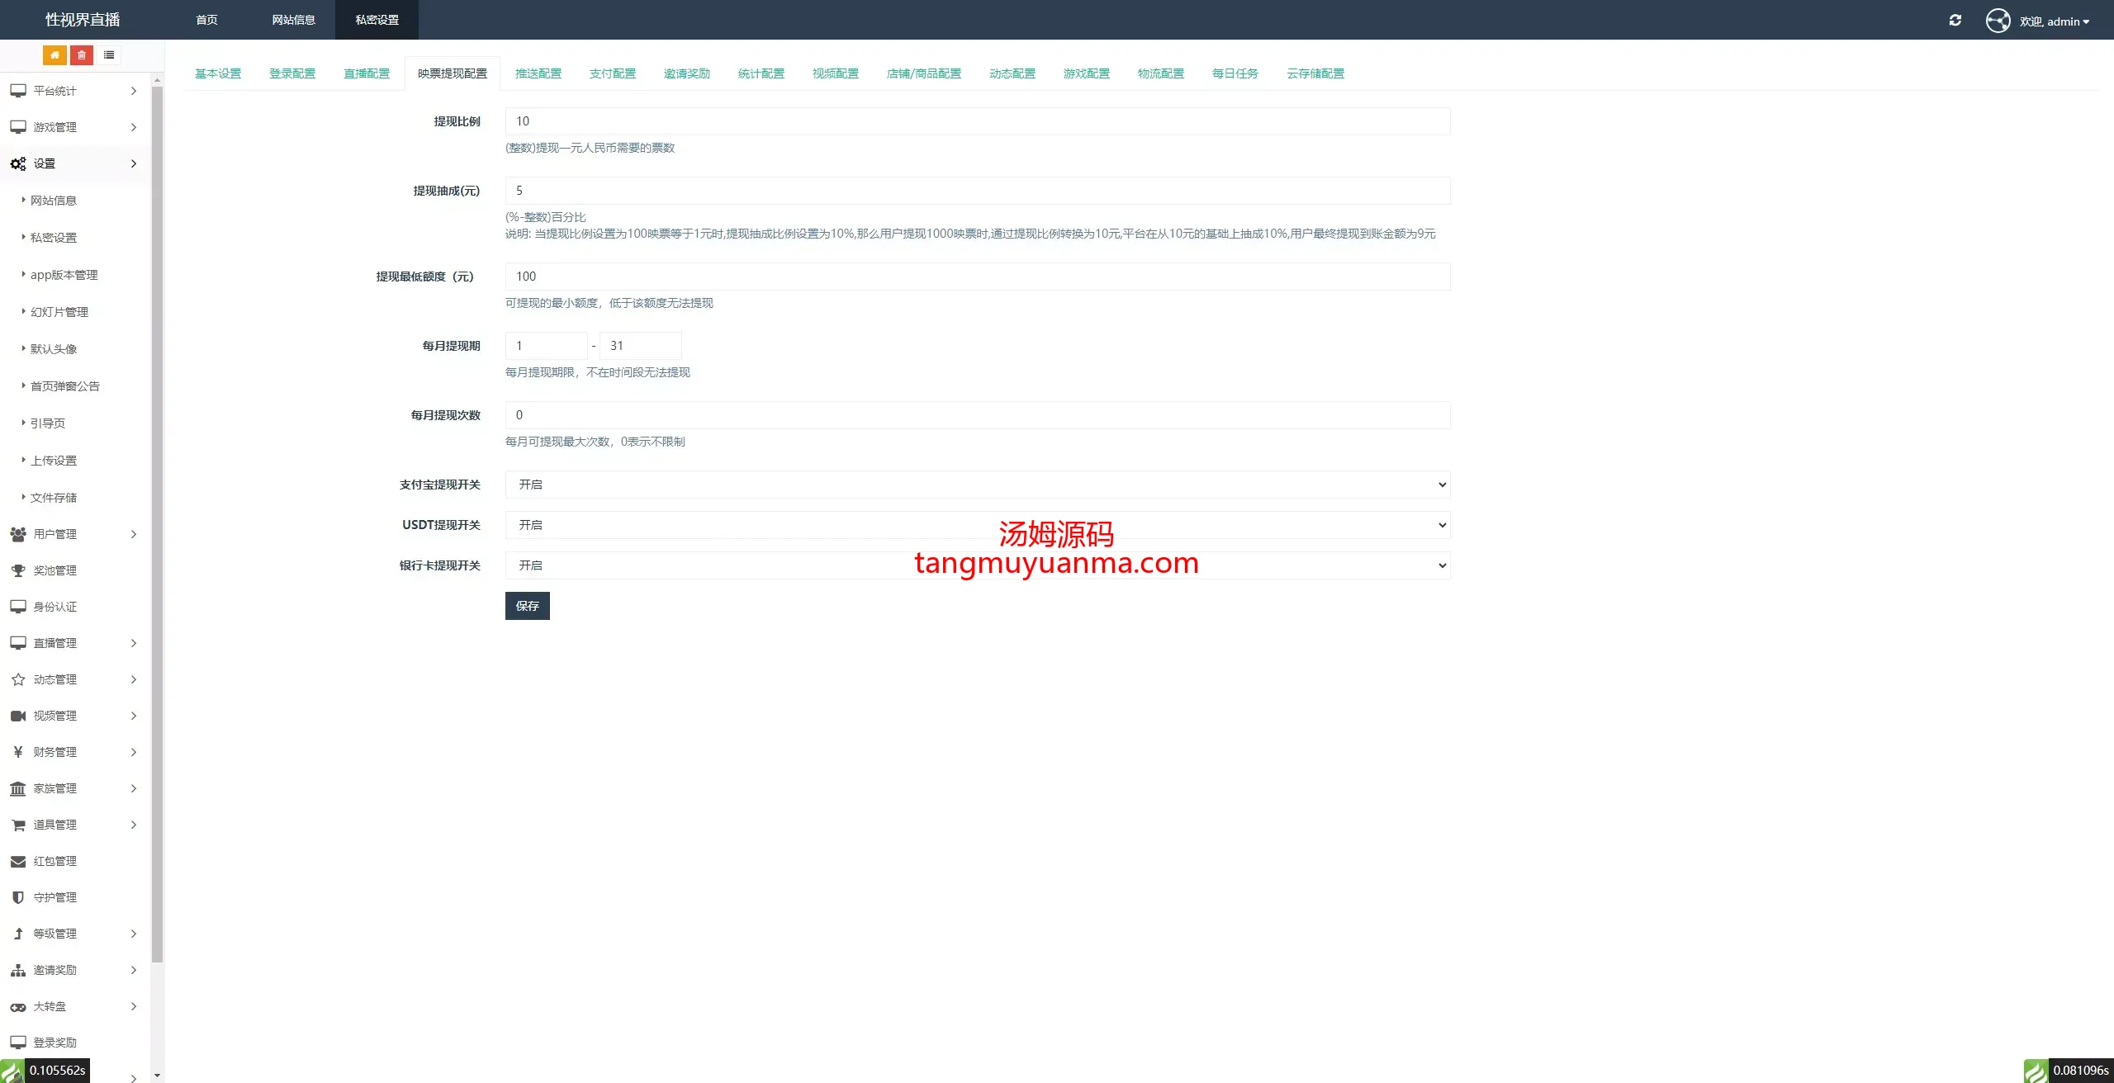Click the 保存 save button
Screen dimensions: 2114x1083
point(527,606)
